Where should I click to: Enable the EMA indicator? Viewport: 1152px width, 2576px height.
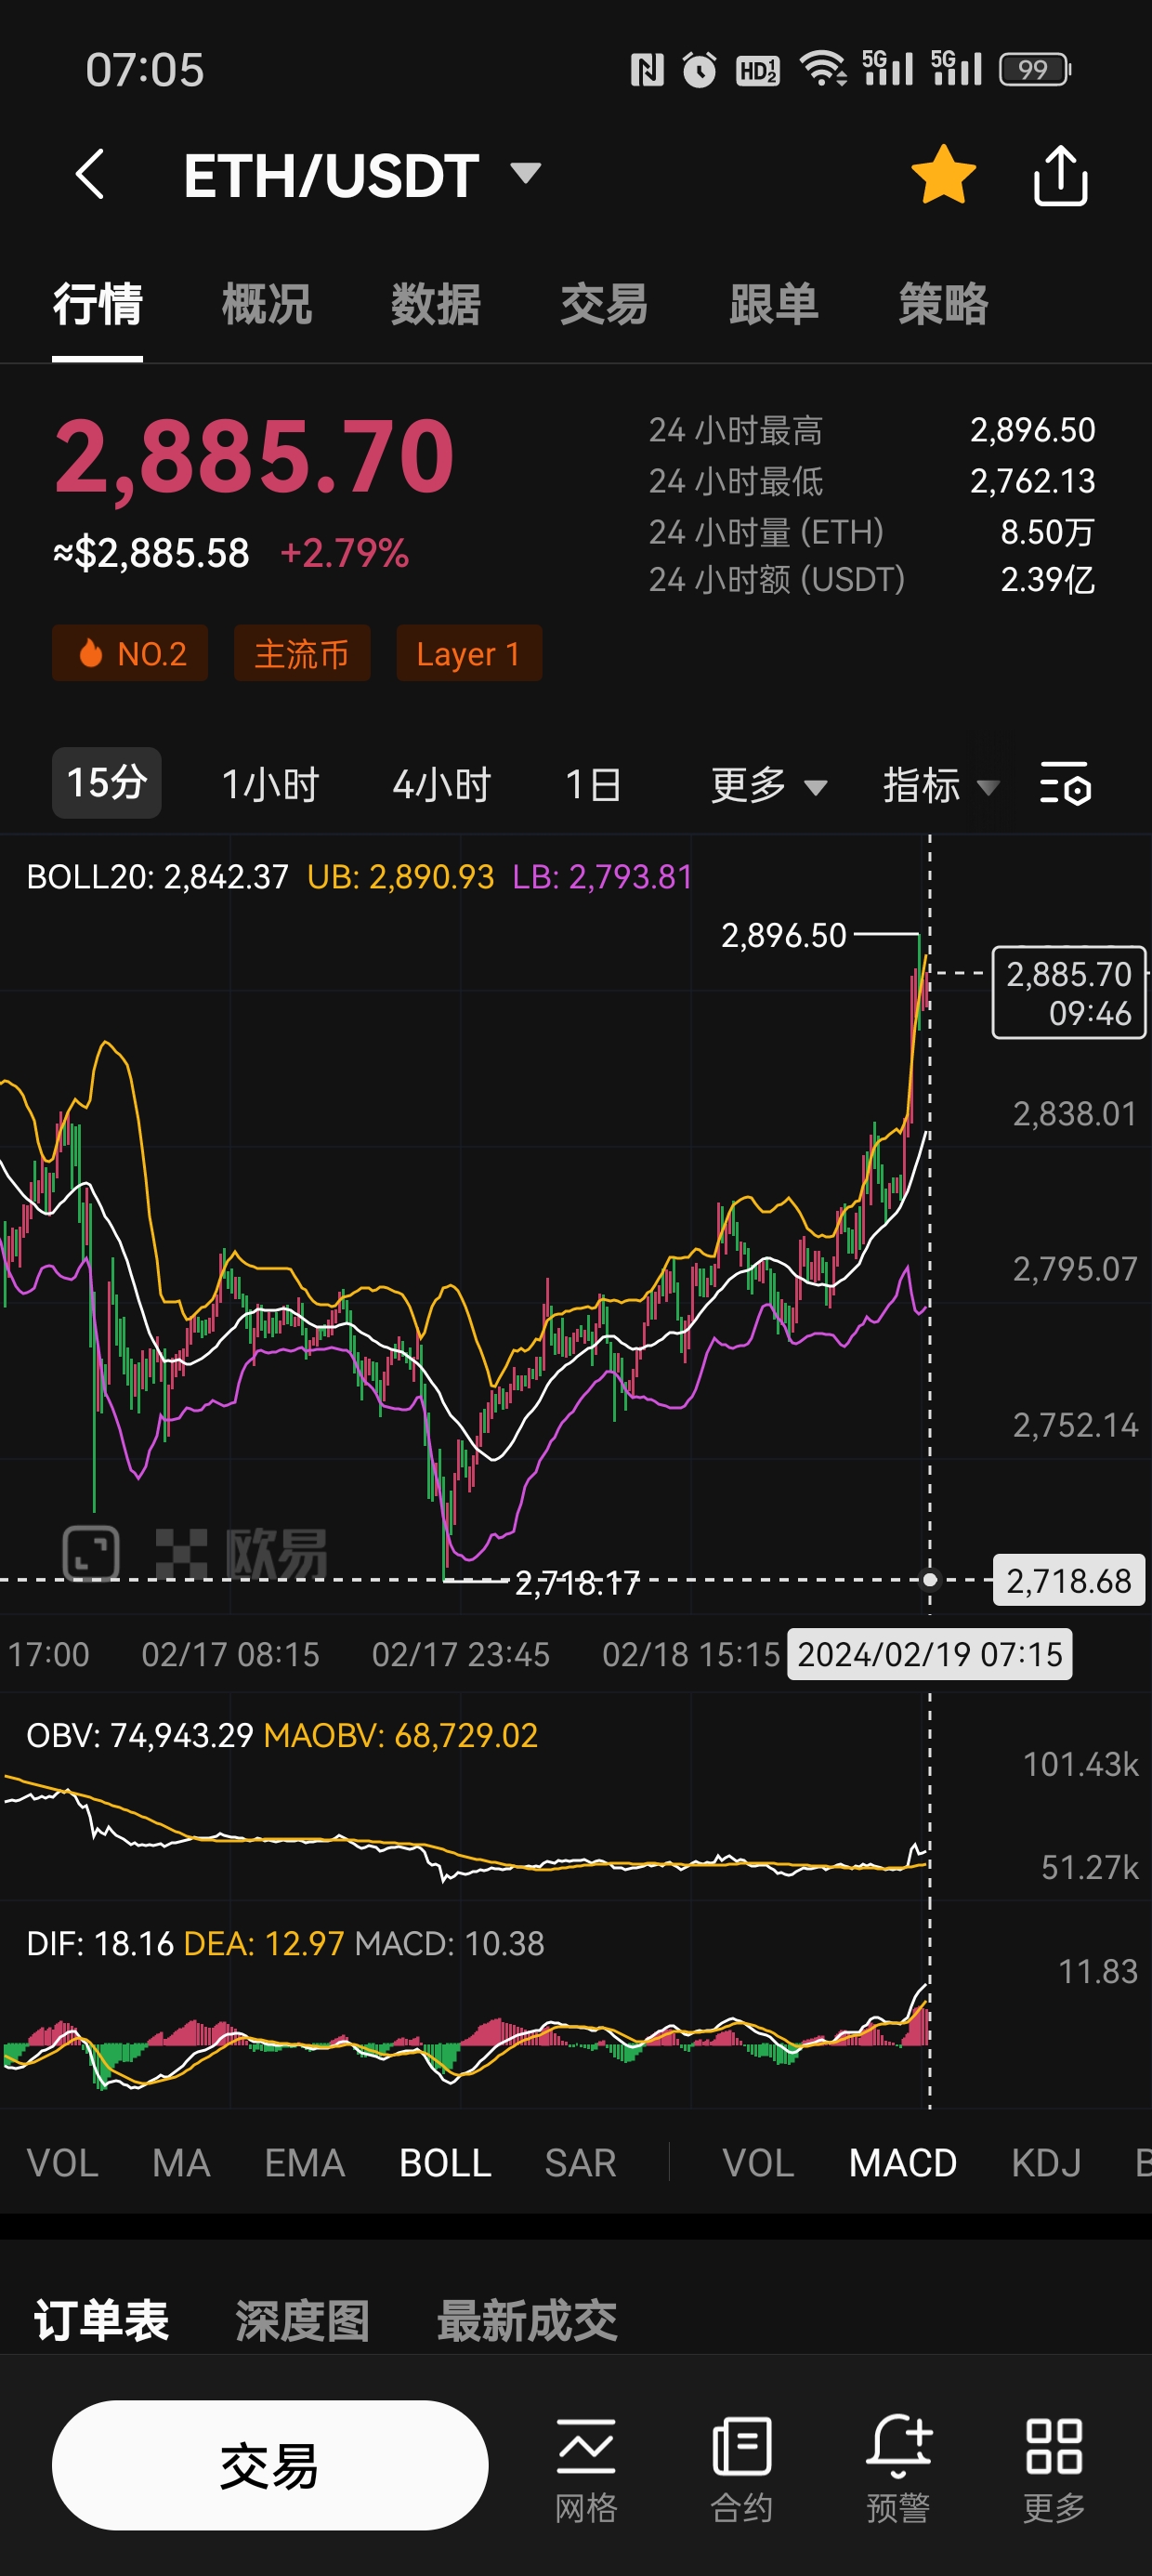[304, 2163]
